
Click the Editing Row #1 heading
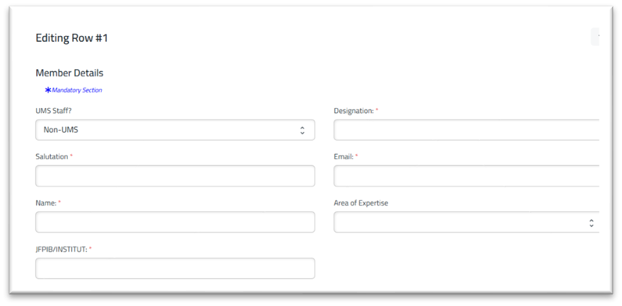point(72,38)
